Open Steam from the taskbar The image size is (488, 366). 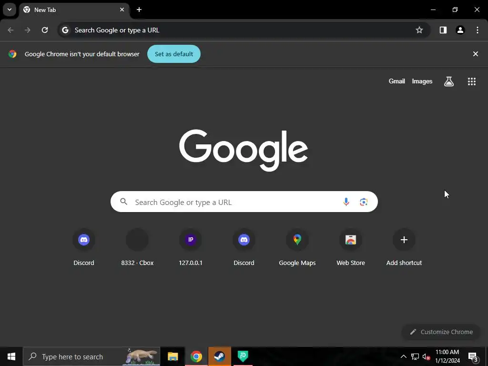pos(219,356)
